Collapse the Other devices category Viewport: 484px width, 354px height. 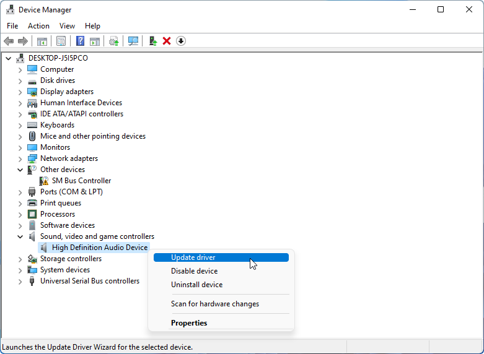(20, 170)
